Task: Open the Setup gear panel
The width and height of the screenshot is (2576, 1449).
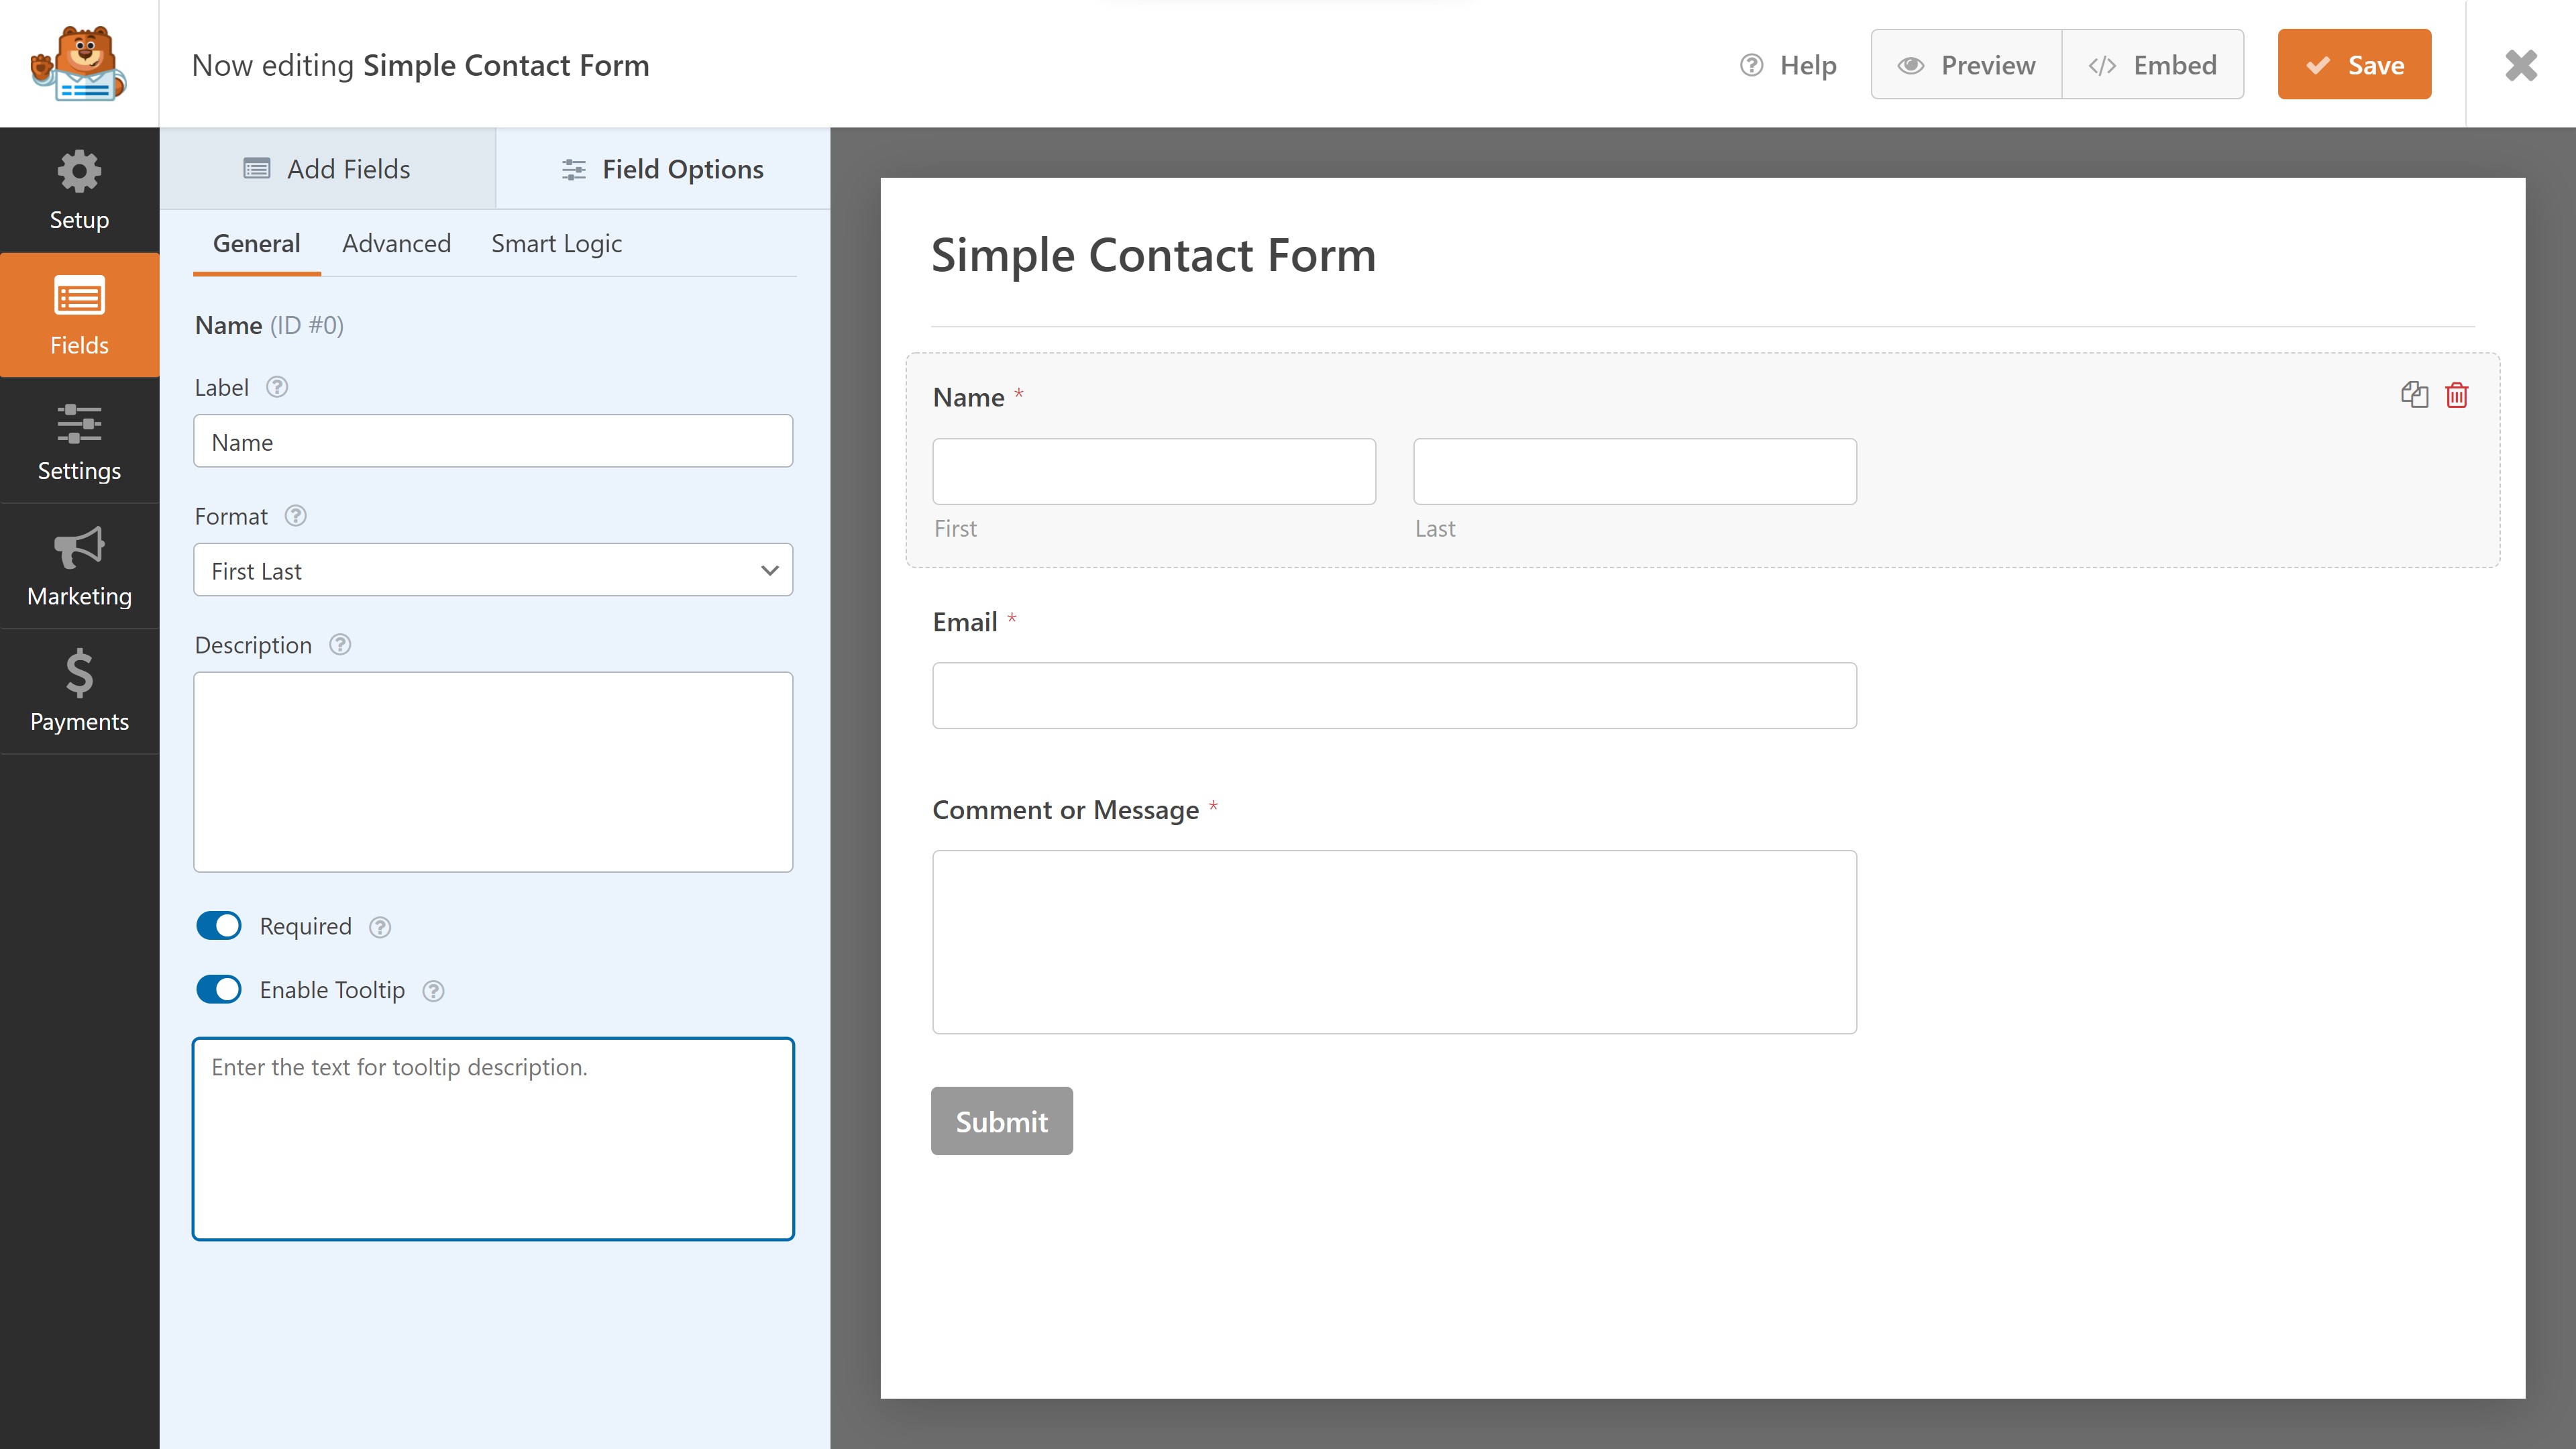Action: [79, 190]
